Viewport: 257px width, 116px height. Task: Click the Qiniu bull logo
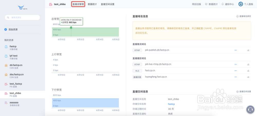pyautogui.click(x=22, y=7)
